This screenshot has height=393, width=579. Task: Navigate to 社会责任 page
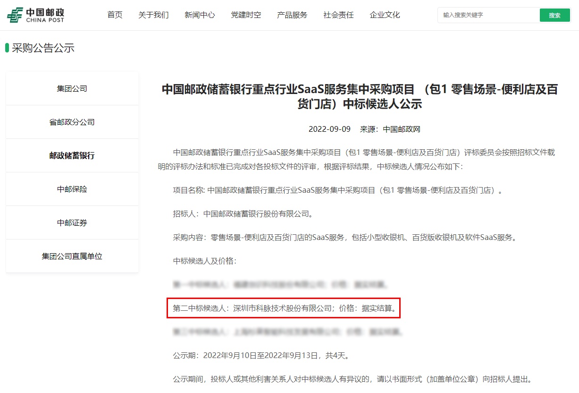(x=338, y=15)
